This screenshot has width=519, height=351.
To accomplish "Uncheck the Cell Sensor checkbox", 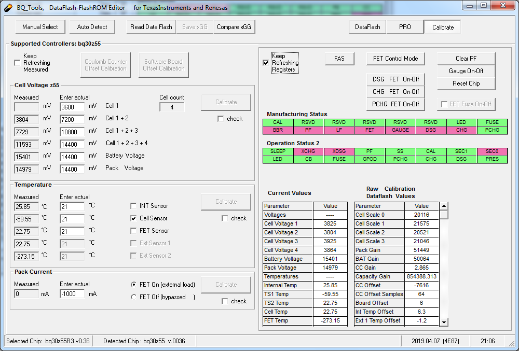I will [133, 218].
